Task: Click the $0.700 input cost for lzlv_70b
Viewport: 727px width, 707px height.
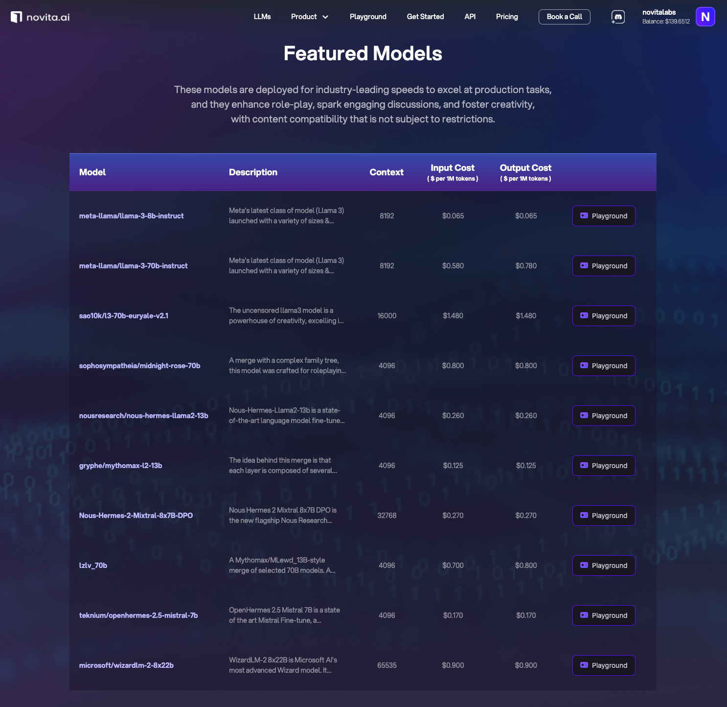Action: tap(453, 566)
